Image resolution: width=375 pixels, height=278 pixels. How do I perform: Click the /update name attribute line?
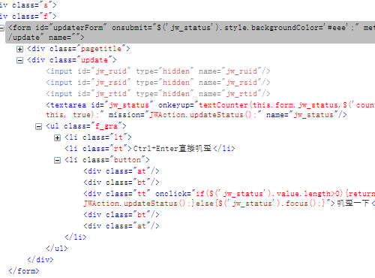(46, 38)
